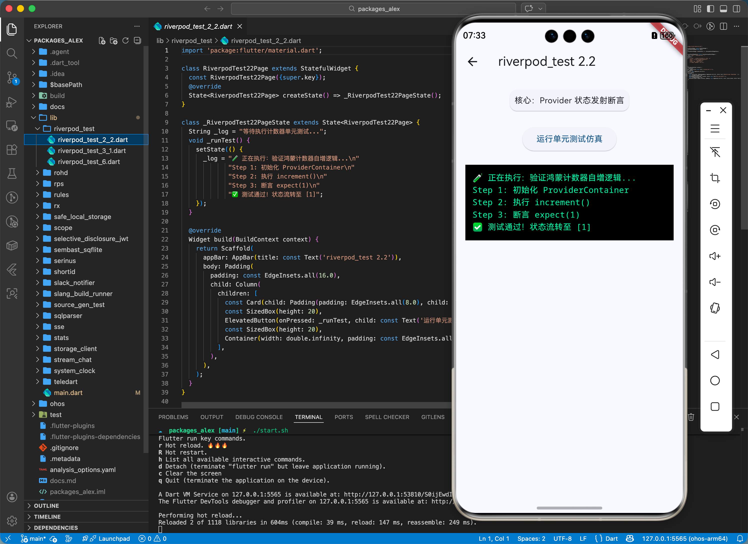This screenshot has height=544, width=748.
Task: Open Source Control view with badge
Action: [x=12, y=77]
